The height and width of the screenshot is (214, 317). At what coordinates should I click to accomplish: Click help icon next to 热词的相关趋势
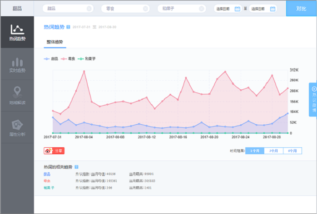click(77, 167)
